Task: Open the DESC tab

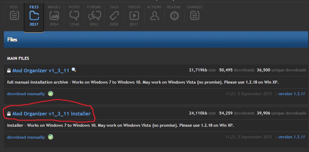Action: pos(14,16)
